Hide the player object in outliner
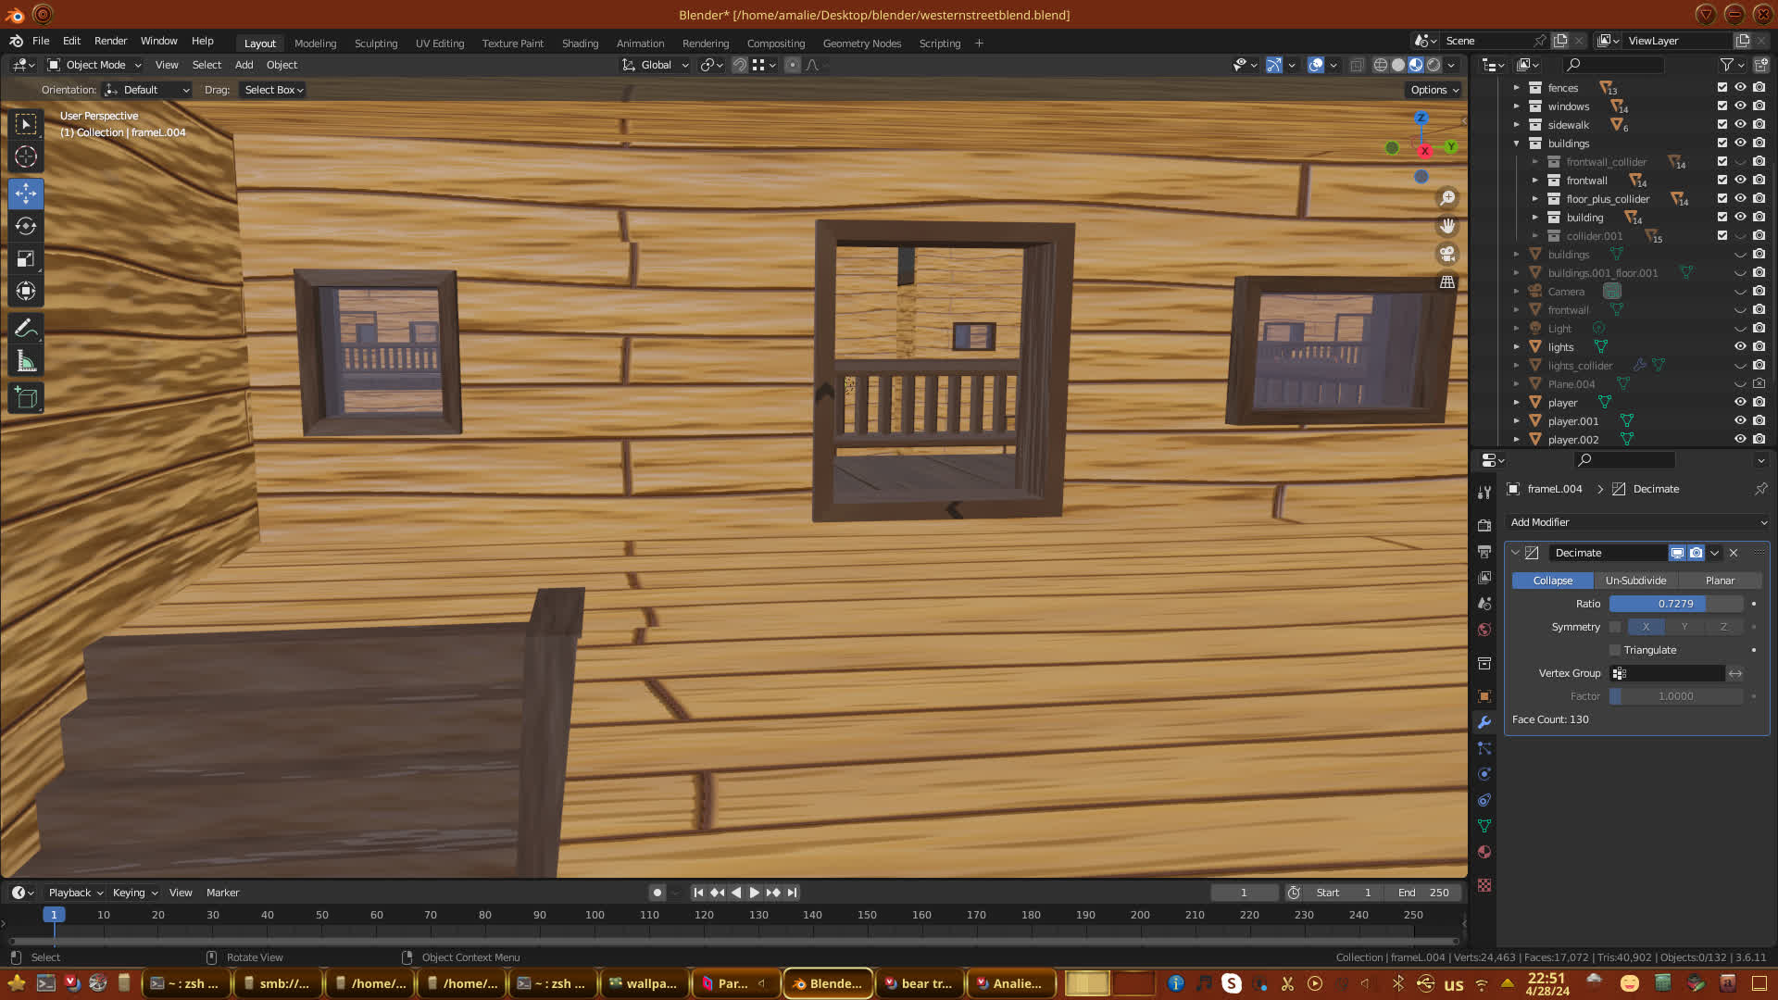Viewport: 1778px width, 1000px height. click(x=1740, y=402)
